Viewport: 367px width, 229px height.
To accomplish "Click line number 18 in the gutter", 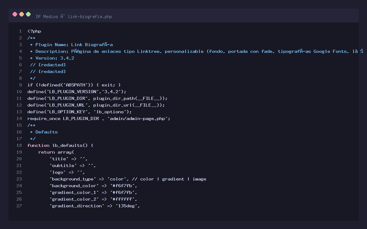I will click(19, 145).
